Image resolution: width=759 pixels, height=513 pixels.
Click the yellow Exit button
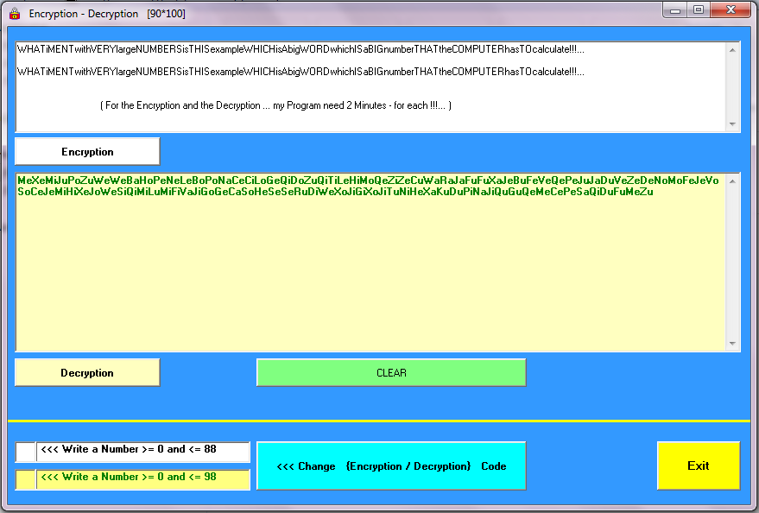(698, 465)
